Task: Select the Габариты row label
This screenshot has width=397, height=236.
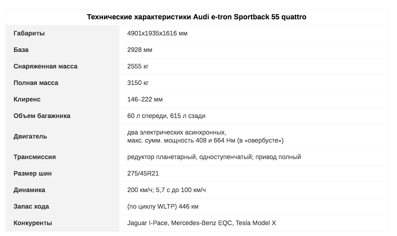Action: 29,33
